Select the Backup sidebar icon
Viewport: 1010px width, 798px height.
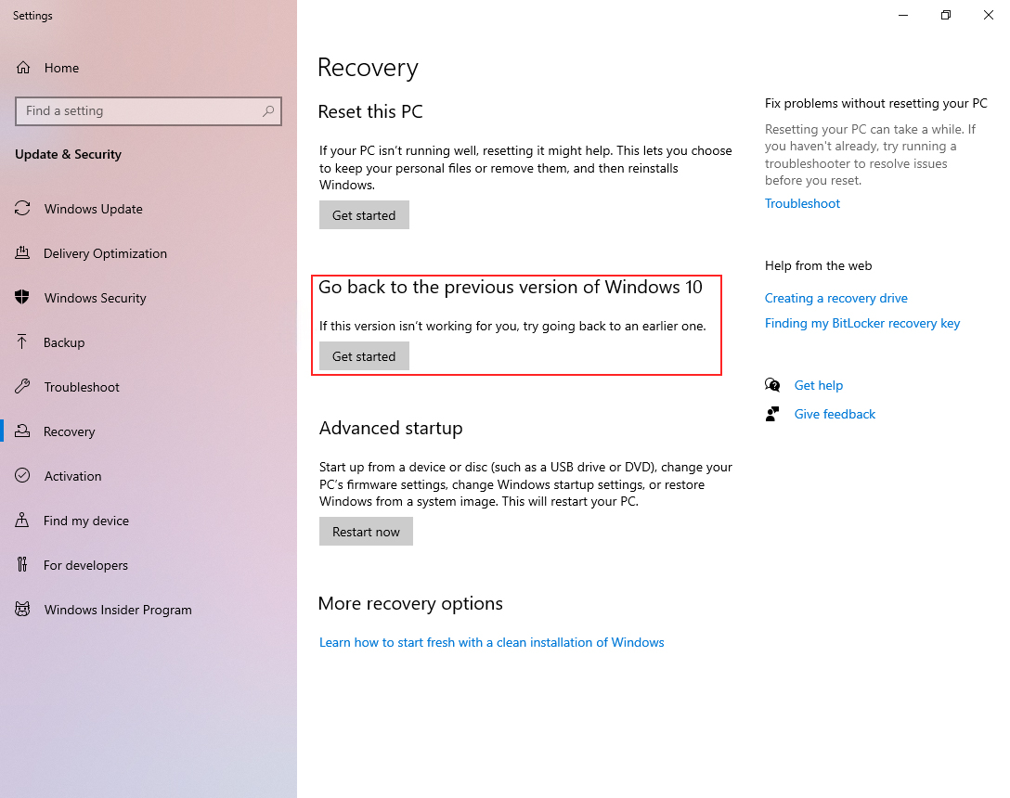click(22, 342)
